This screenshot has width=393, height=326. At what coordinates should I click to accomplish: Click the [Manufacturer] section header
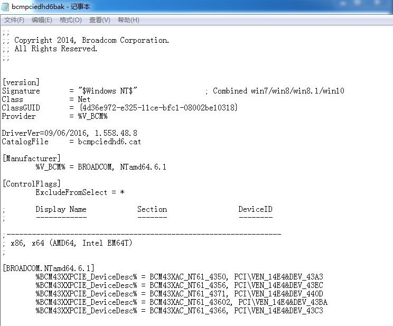click(32, 159)
